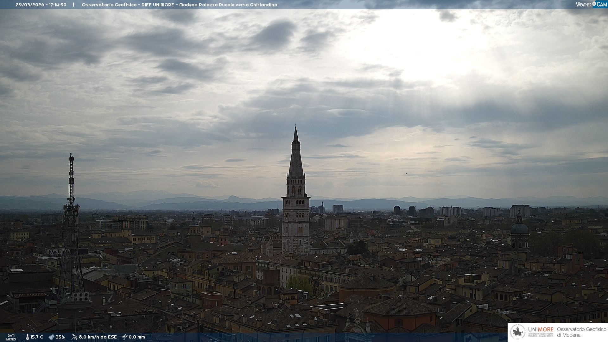Viewport: 608px width, 342px height.
Task: Click the 15.7 C temperature reading
Action: tap(37, 337)
